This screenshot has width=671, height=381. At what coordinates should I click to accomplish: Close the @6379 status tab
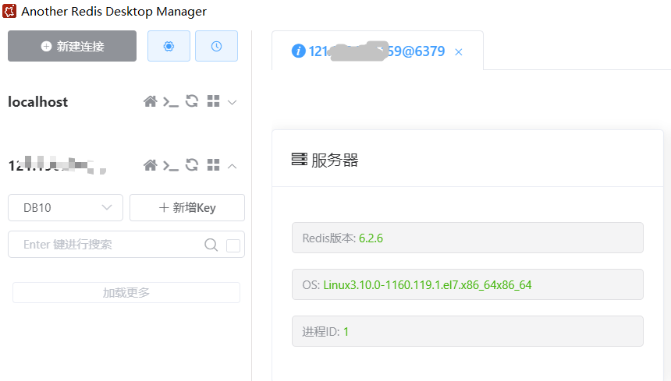[x=458, y=52]
